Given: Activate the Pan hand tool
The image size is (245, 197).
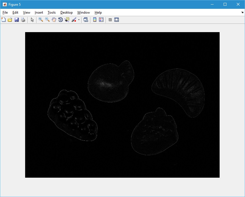Looking at the screenshot, I should click(x=54, y=20).
